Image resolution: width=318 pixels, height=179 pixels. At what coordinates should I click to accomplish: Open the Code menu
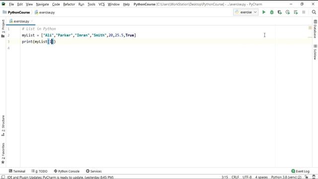pyautogui.click(x=56, y=4)
